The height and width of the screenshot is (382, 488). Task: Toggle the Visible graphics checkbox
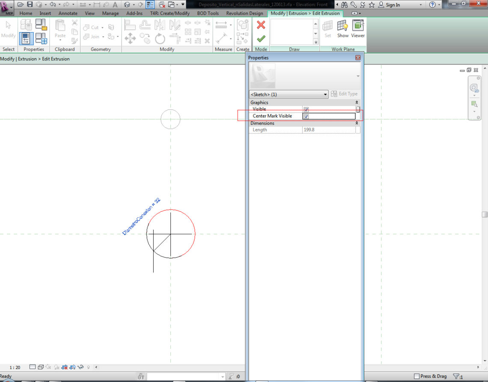(x=306, y=109)
